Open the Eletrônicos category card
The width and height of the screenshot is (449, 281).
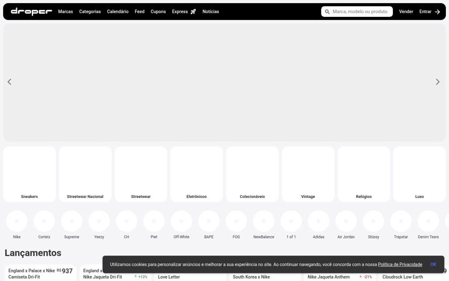pyautogui.click(x=196, y=174)
